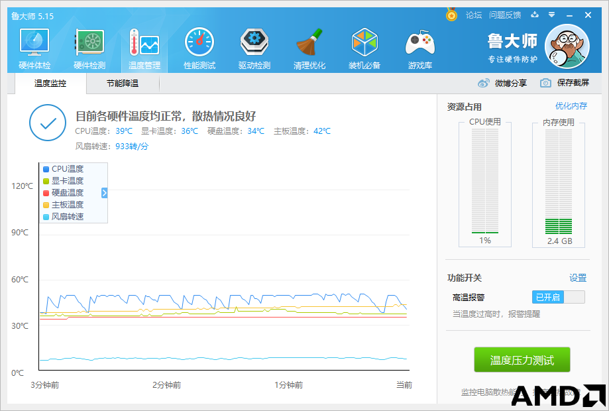Minimize the 鲁大师 window
The width and height of the screenshot is (609, 411).
[x=570, y=15]
